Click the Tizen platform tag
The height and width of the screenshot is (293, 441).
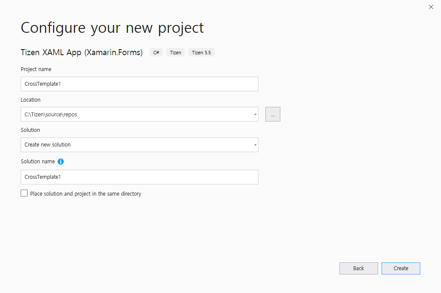point(175,53)
